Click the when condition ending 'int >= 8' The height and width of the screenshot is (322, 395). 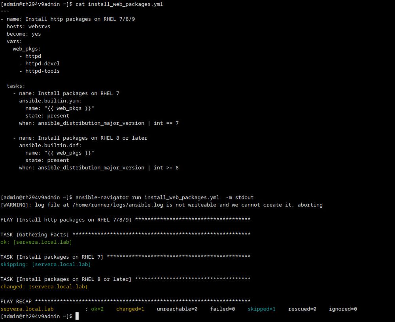click(99, 168)
